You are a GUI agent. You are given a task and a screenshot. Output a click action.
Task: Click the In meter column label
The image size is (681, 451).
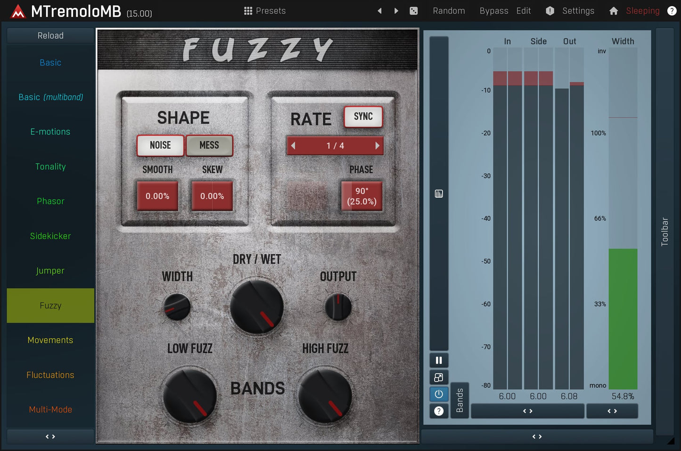click(x=507, y=42)
